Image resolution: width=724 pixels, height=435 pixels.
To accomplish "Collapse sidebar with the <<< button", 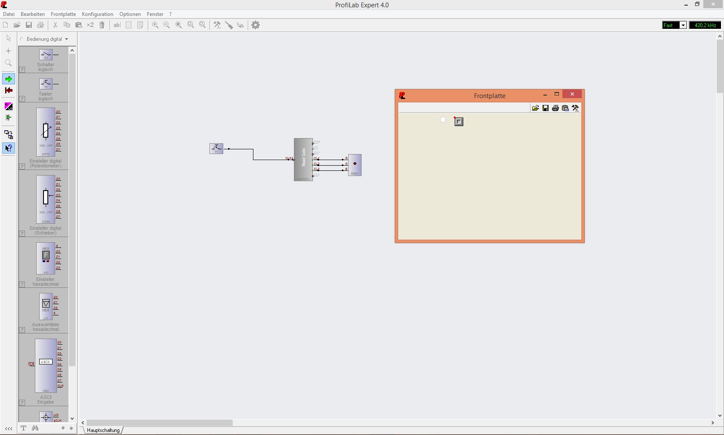I will point(9,429).
